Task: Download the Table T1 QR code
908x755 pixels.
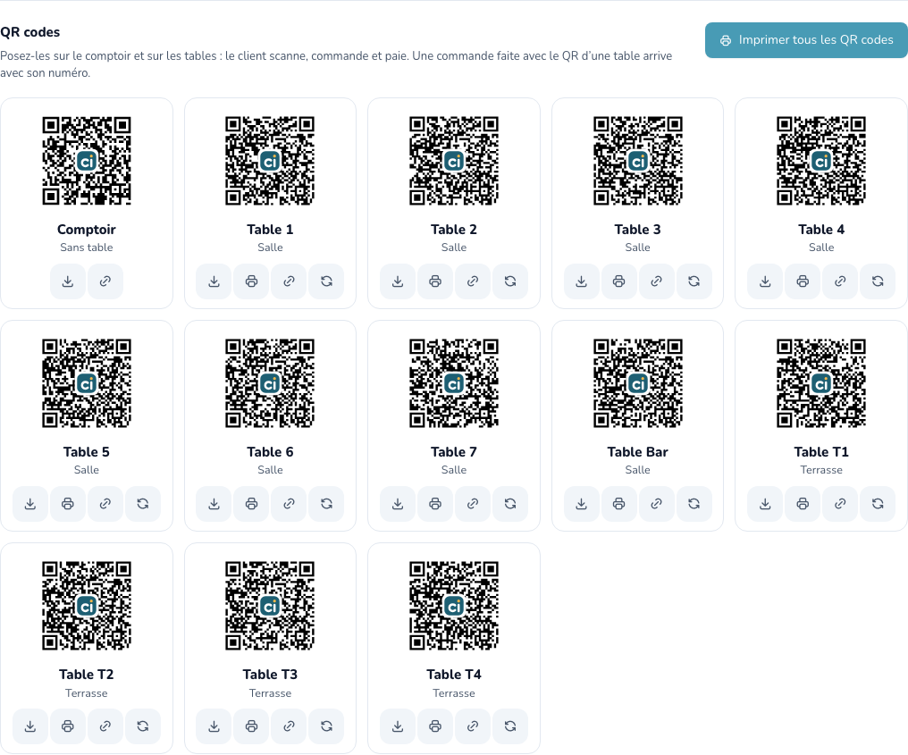Action: pyautogui.click(x=766, y=504)
